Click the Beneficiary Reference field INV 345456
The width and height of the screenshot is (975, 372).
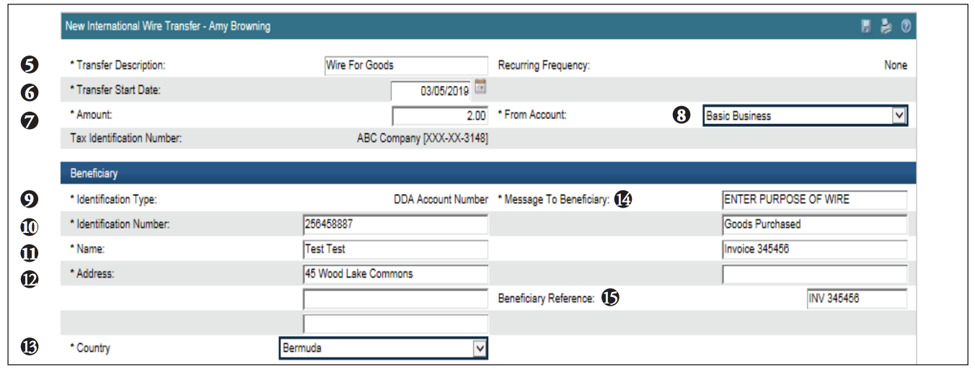857,298
